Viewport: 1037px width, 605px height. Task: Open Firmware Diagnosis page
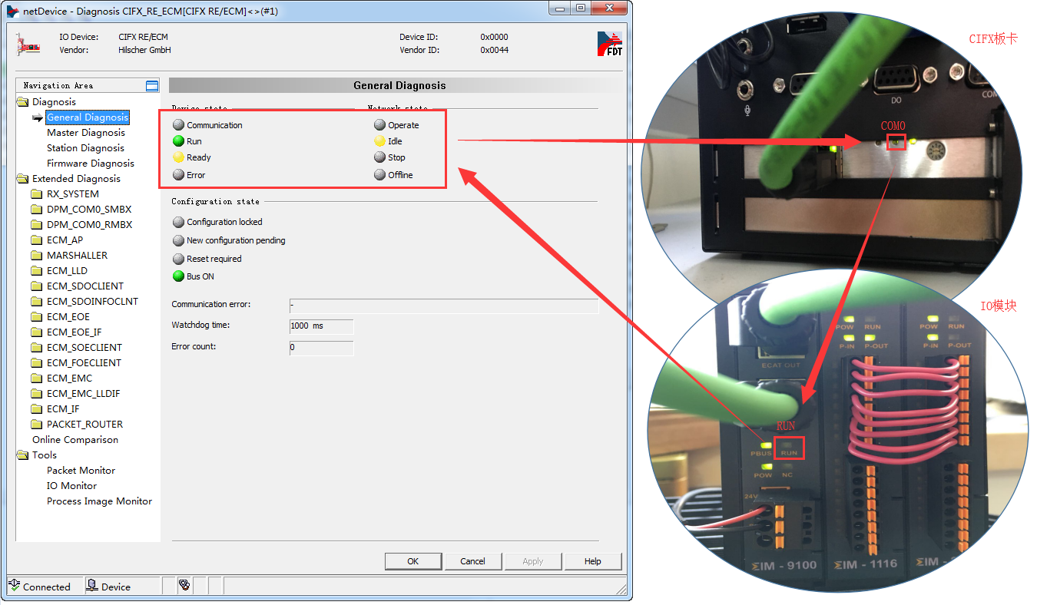[90, 164]
